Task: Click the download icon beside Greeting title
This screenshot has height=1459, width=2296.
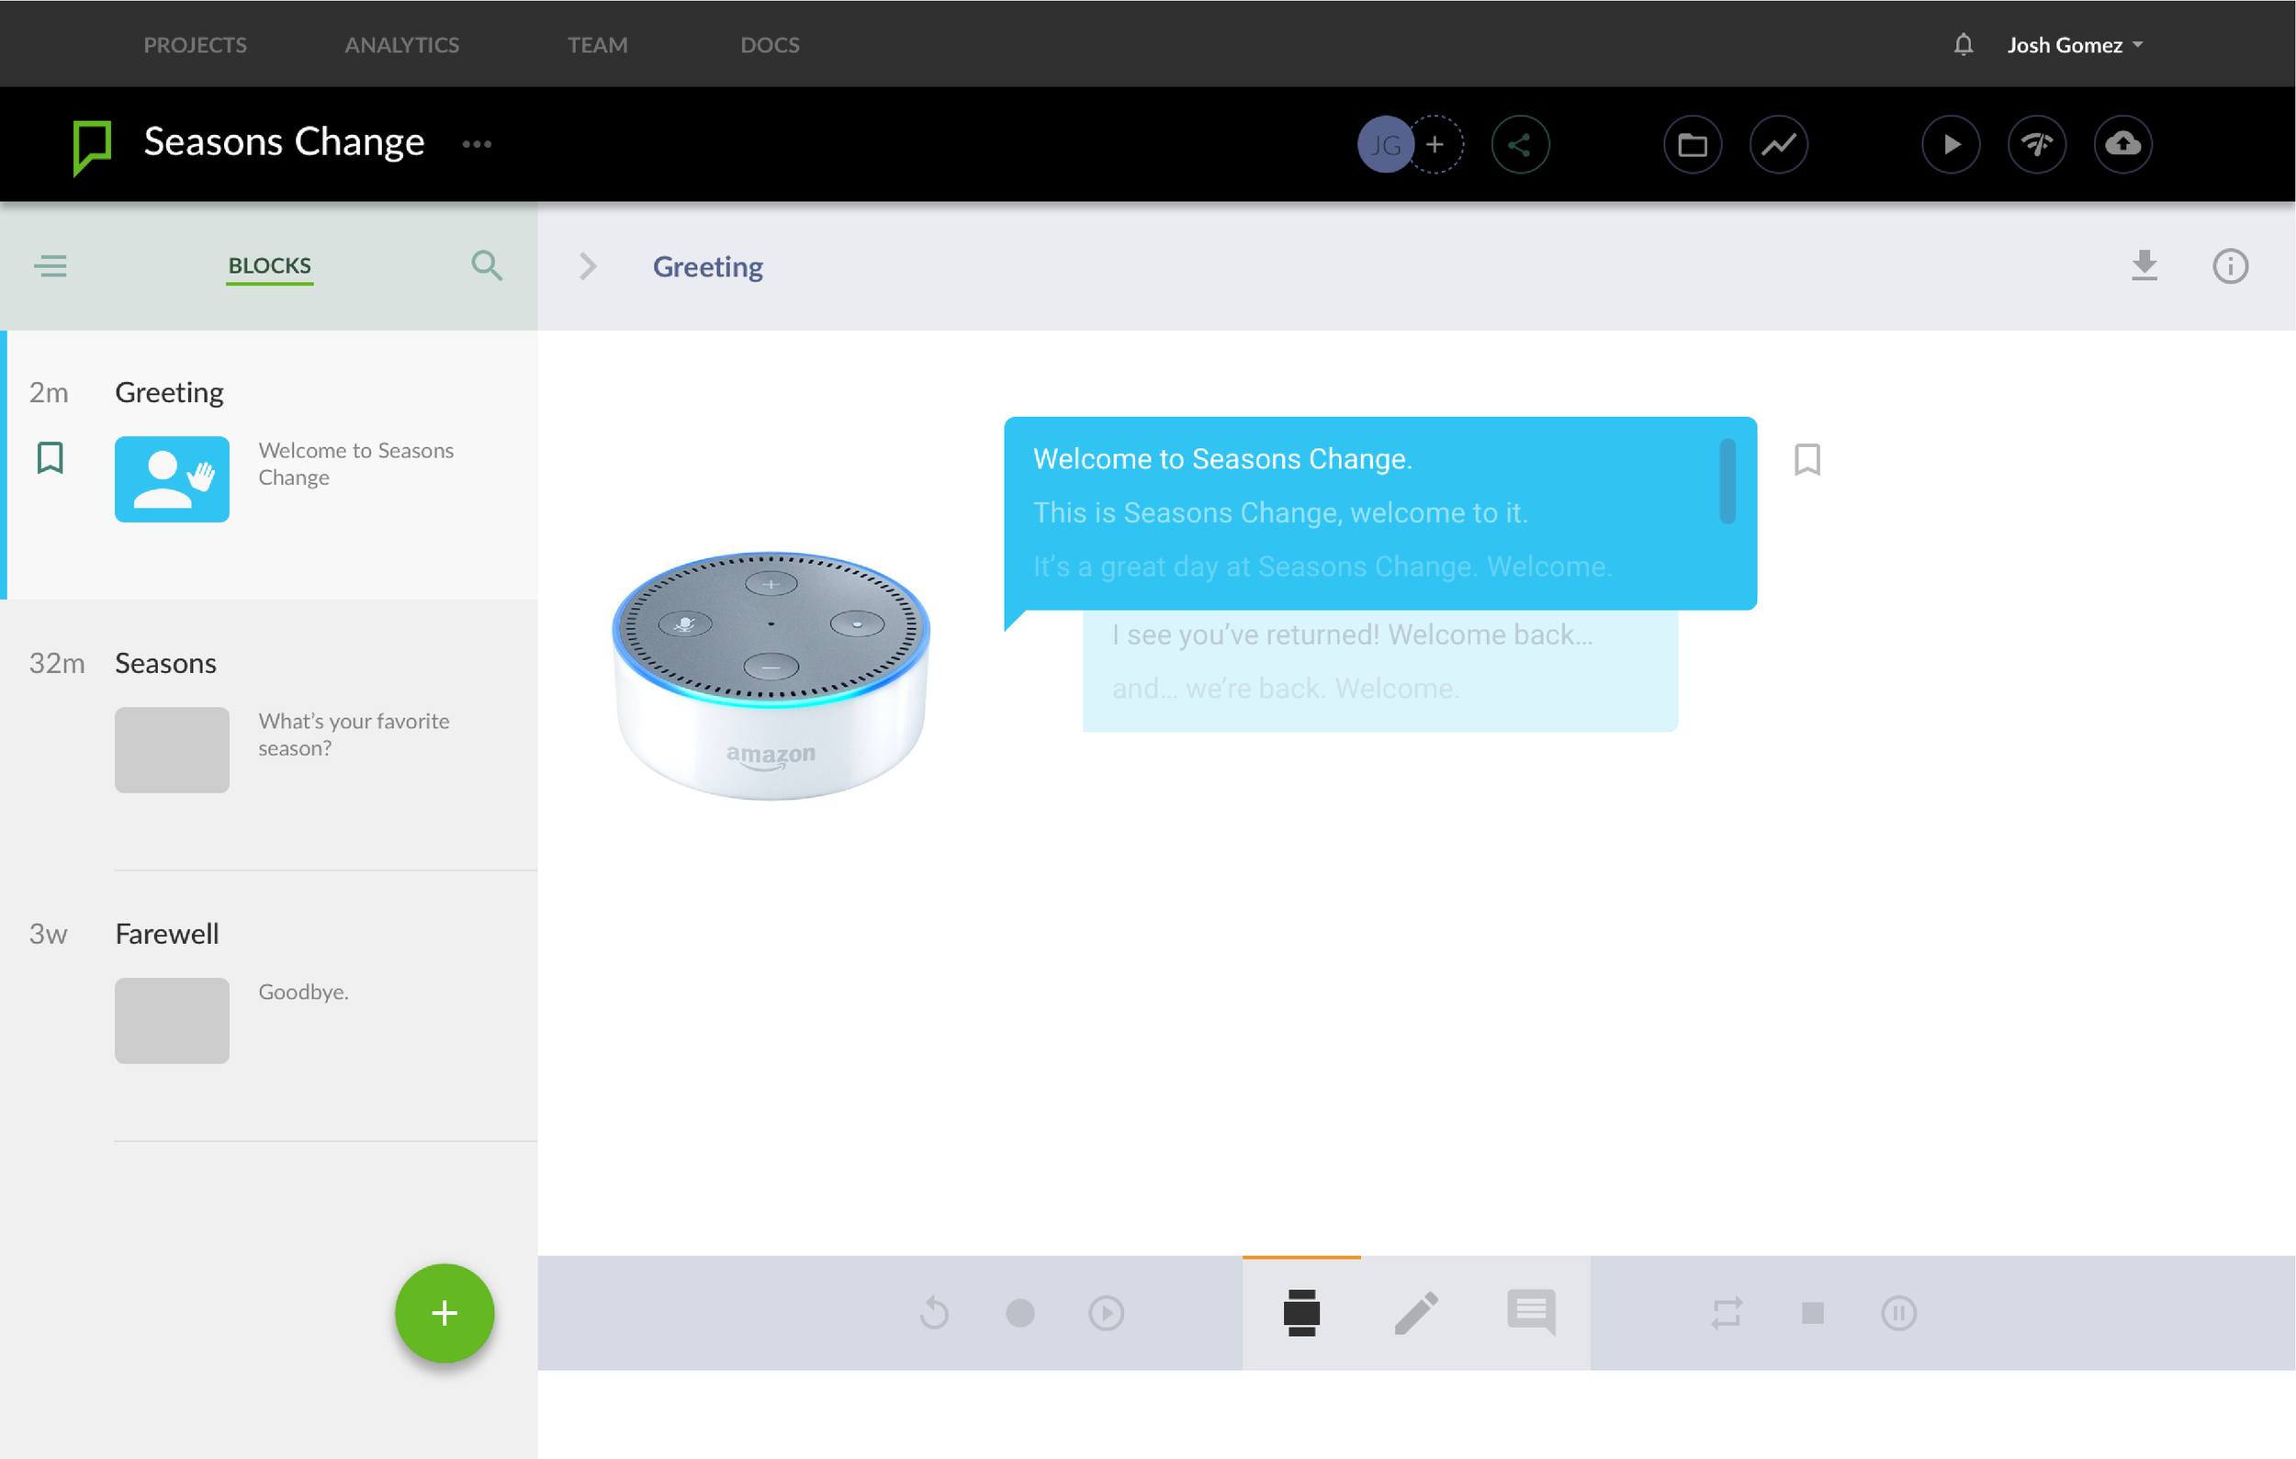Action: click(2144, 266)
